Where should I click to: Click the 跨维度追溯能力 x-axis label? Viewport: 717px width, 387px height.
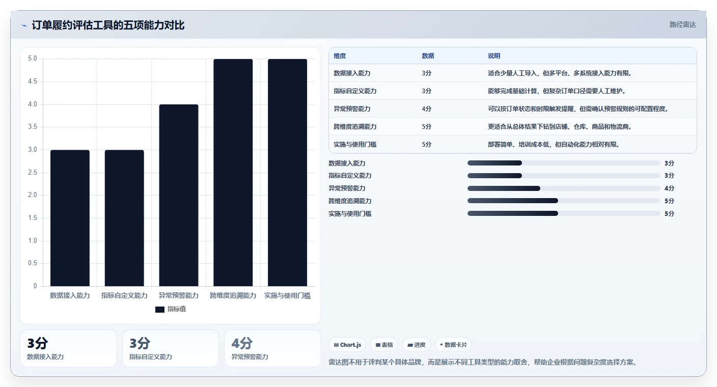click(233, 295)
